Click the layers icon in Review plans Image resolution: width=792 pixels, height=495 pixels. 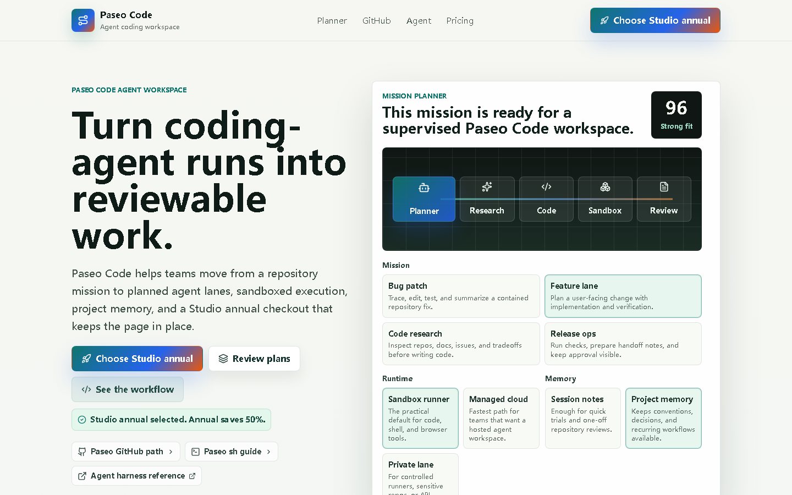(x=223, y=359)
